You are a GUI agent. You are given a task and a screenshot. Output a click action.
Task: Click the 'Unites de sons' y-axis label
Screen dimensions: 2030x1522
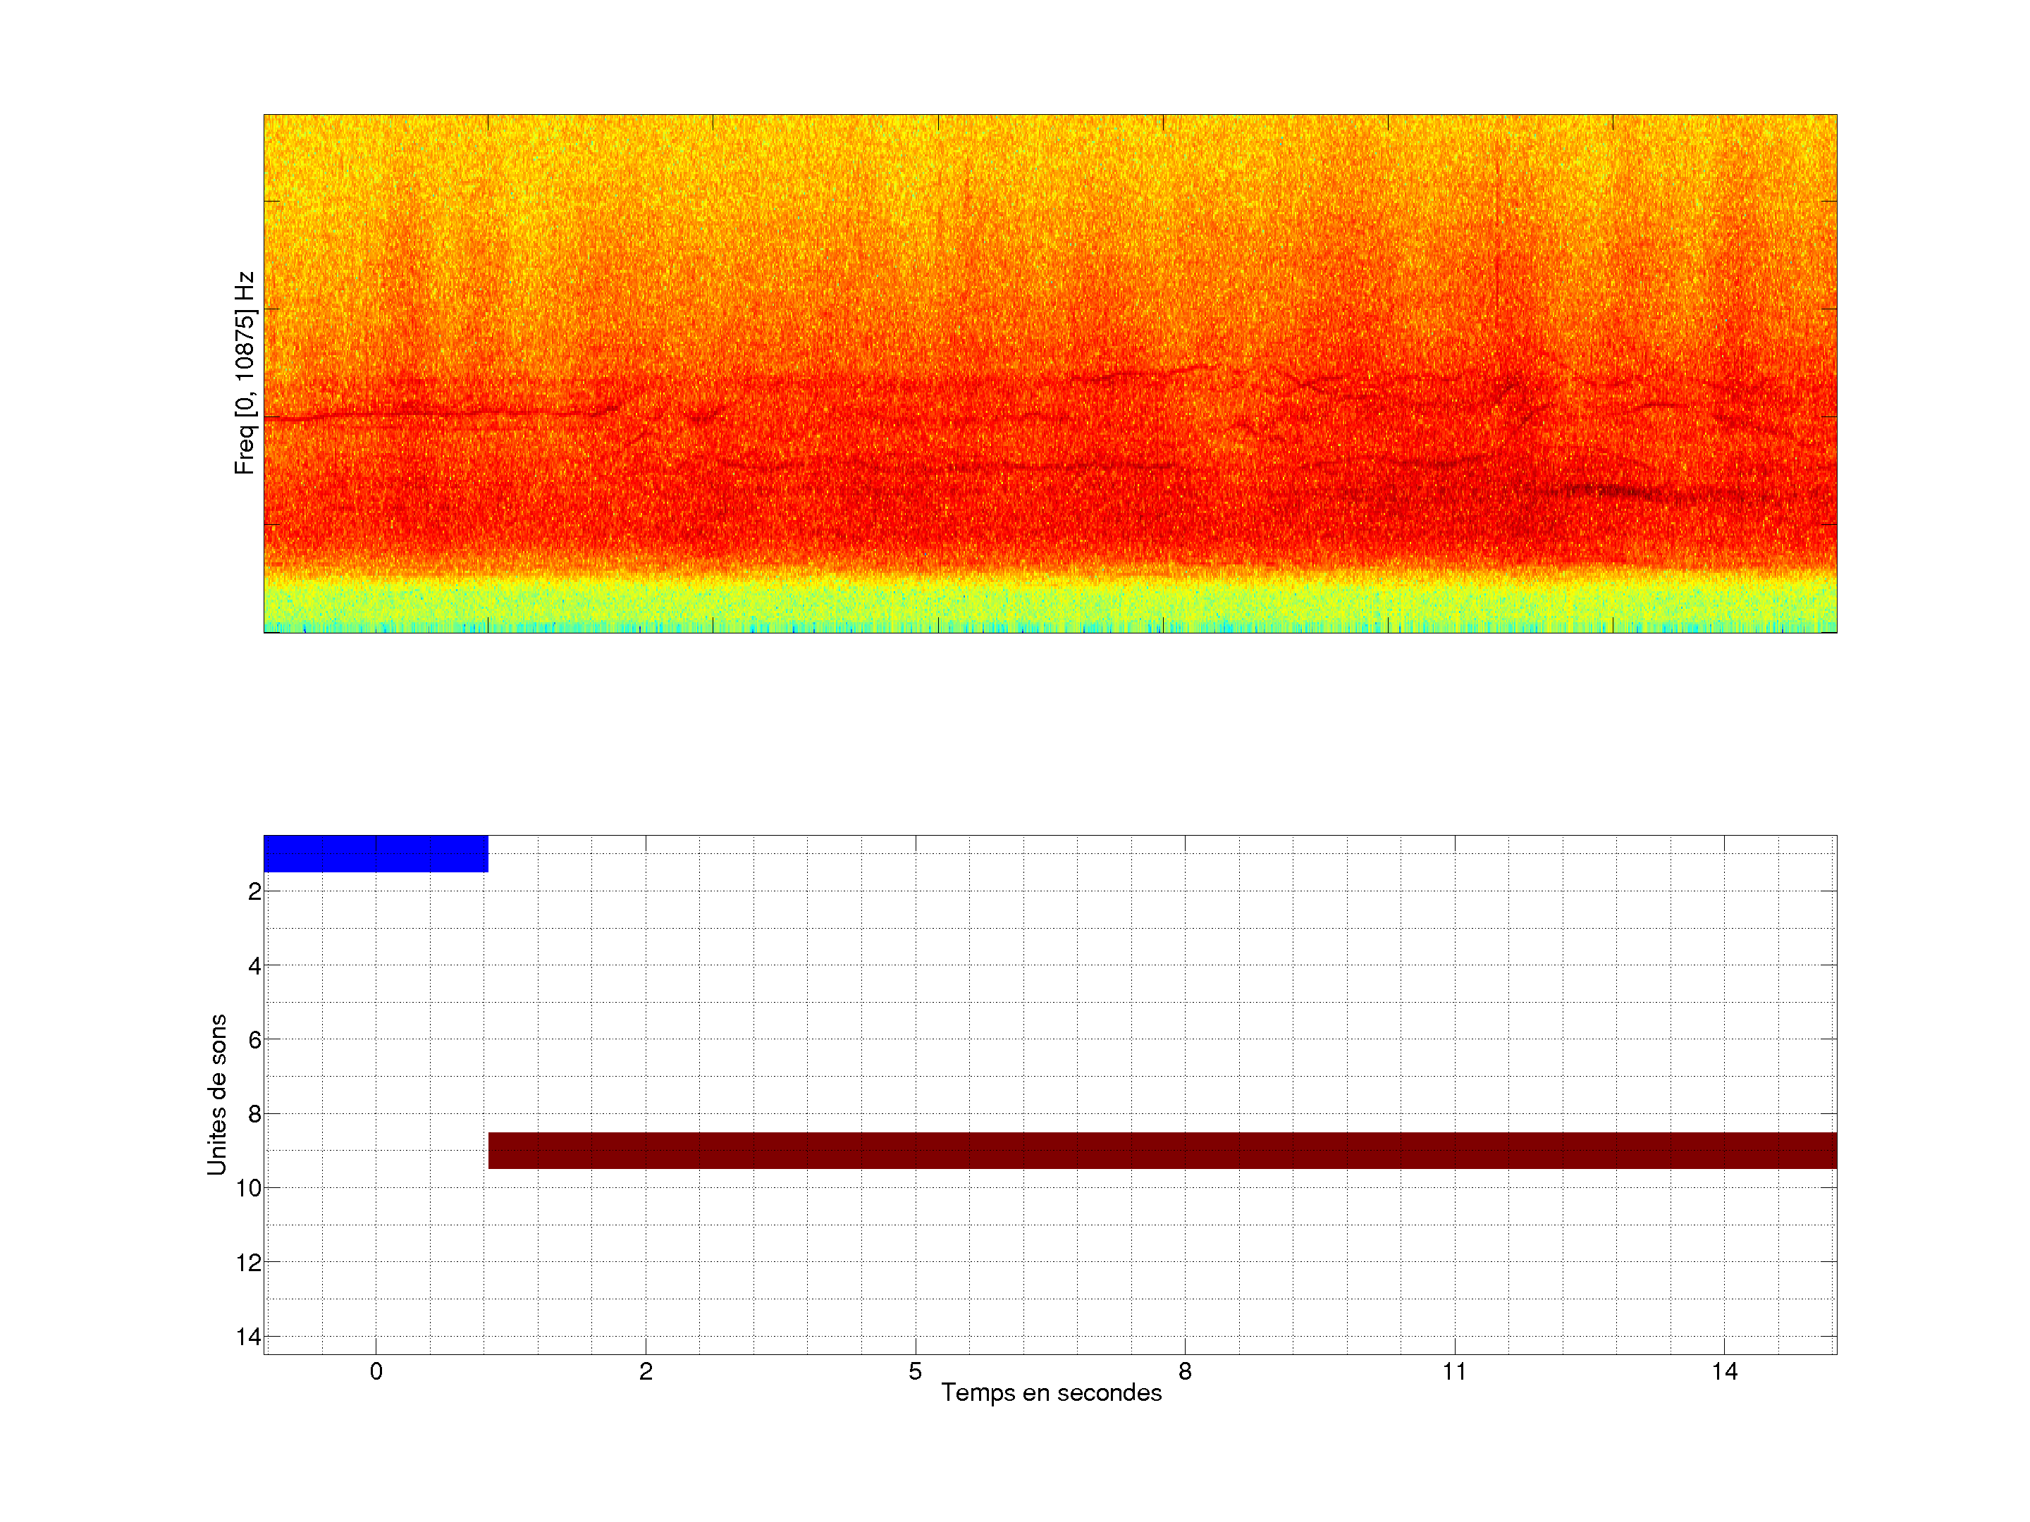[x=216, y=1094]
